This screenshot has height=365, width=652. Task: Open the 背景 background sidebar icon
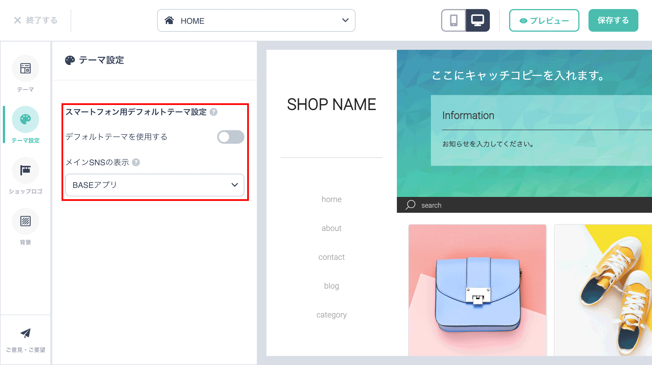pyautogui.click(x=26, y=221)
